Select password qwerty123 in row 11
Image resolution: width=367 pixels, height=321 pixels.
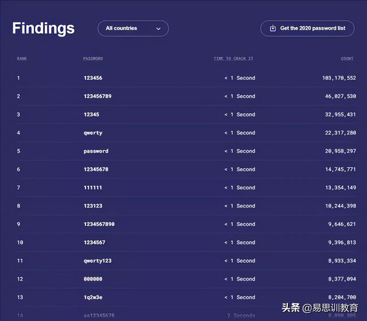pyautogui.click(x=97, y=261)
